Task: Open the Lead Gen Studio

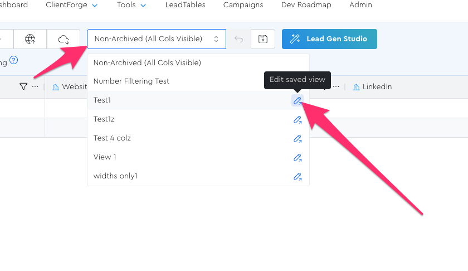Action: coord(329,39)
